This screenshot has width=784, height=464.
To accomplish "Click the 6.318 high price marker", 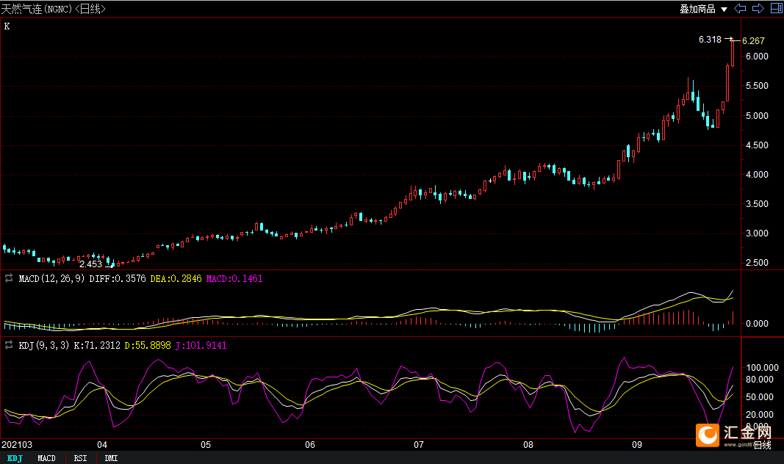I will point(710,40).
